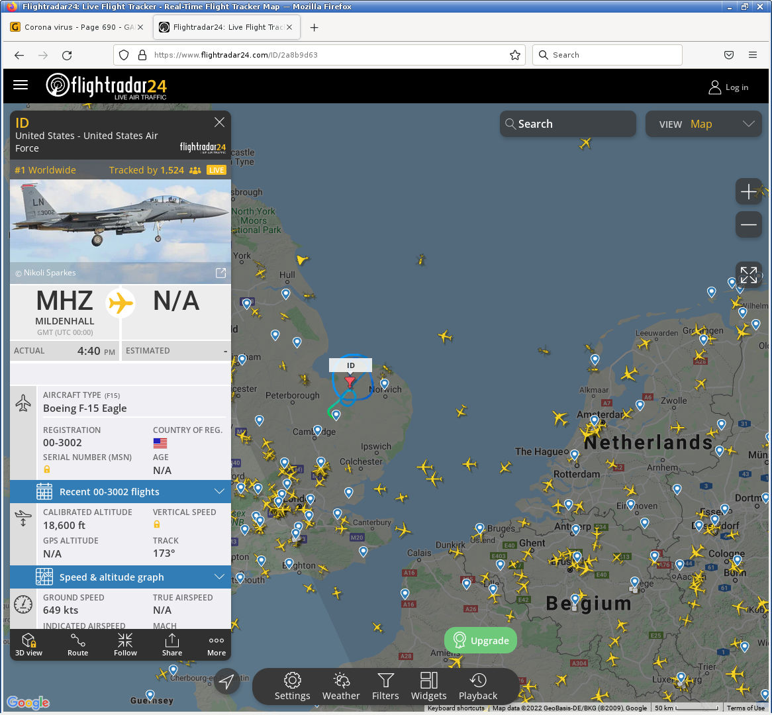Click the green Upgrade button
772x715 pixels.
coord(481,640)
